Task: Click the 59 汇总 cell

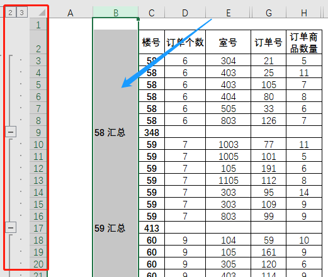Action: coord(115,228)
